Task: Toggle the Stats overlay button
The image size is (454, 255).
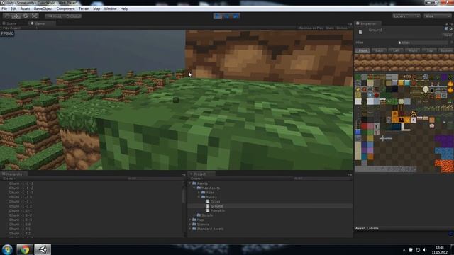Action: tap(330, 28)
